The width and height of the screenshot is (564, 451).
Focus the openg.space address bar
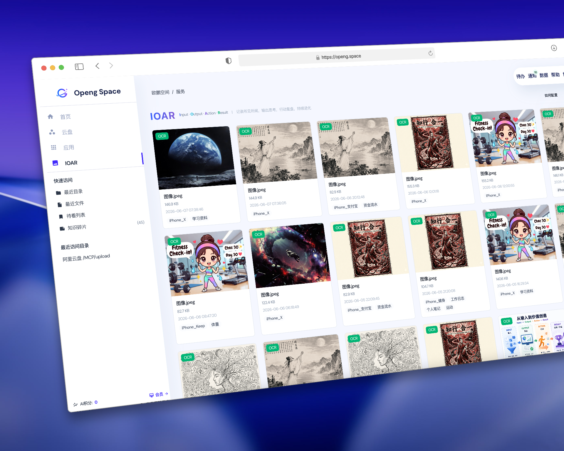pyautogui.click(x=337, y=57)
